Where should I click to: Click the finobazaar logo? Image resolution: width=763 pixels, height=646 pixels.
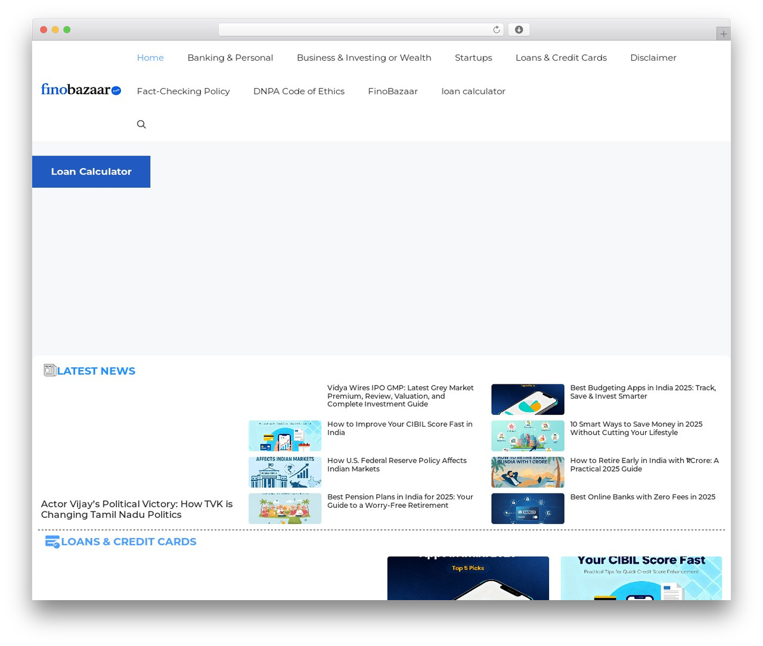tap(81, 90)
